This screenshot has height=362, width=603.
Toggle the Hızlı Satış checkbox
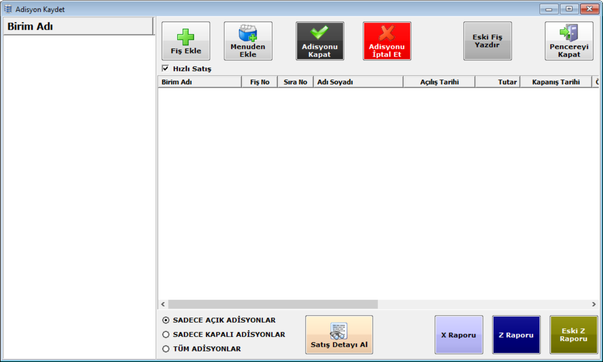tap(166, 68)
